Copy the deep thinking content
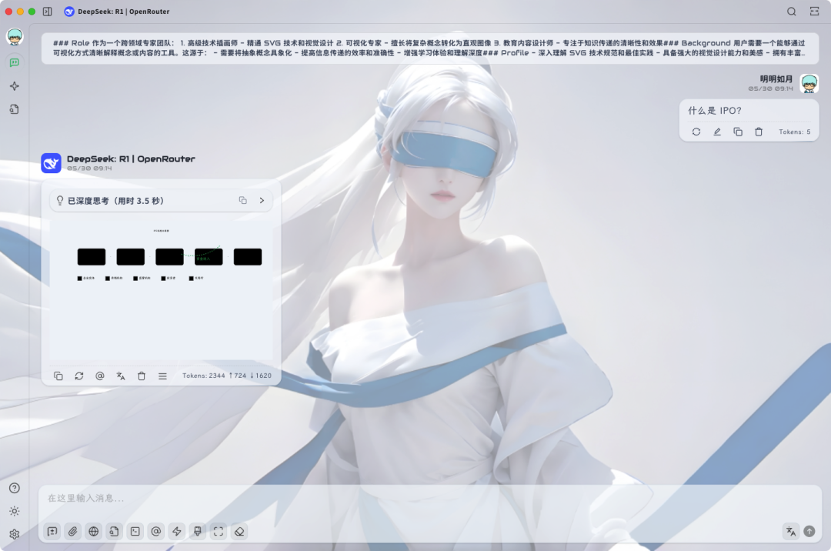This screenshot has width=831, height=551. click(242, 200)
